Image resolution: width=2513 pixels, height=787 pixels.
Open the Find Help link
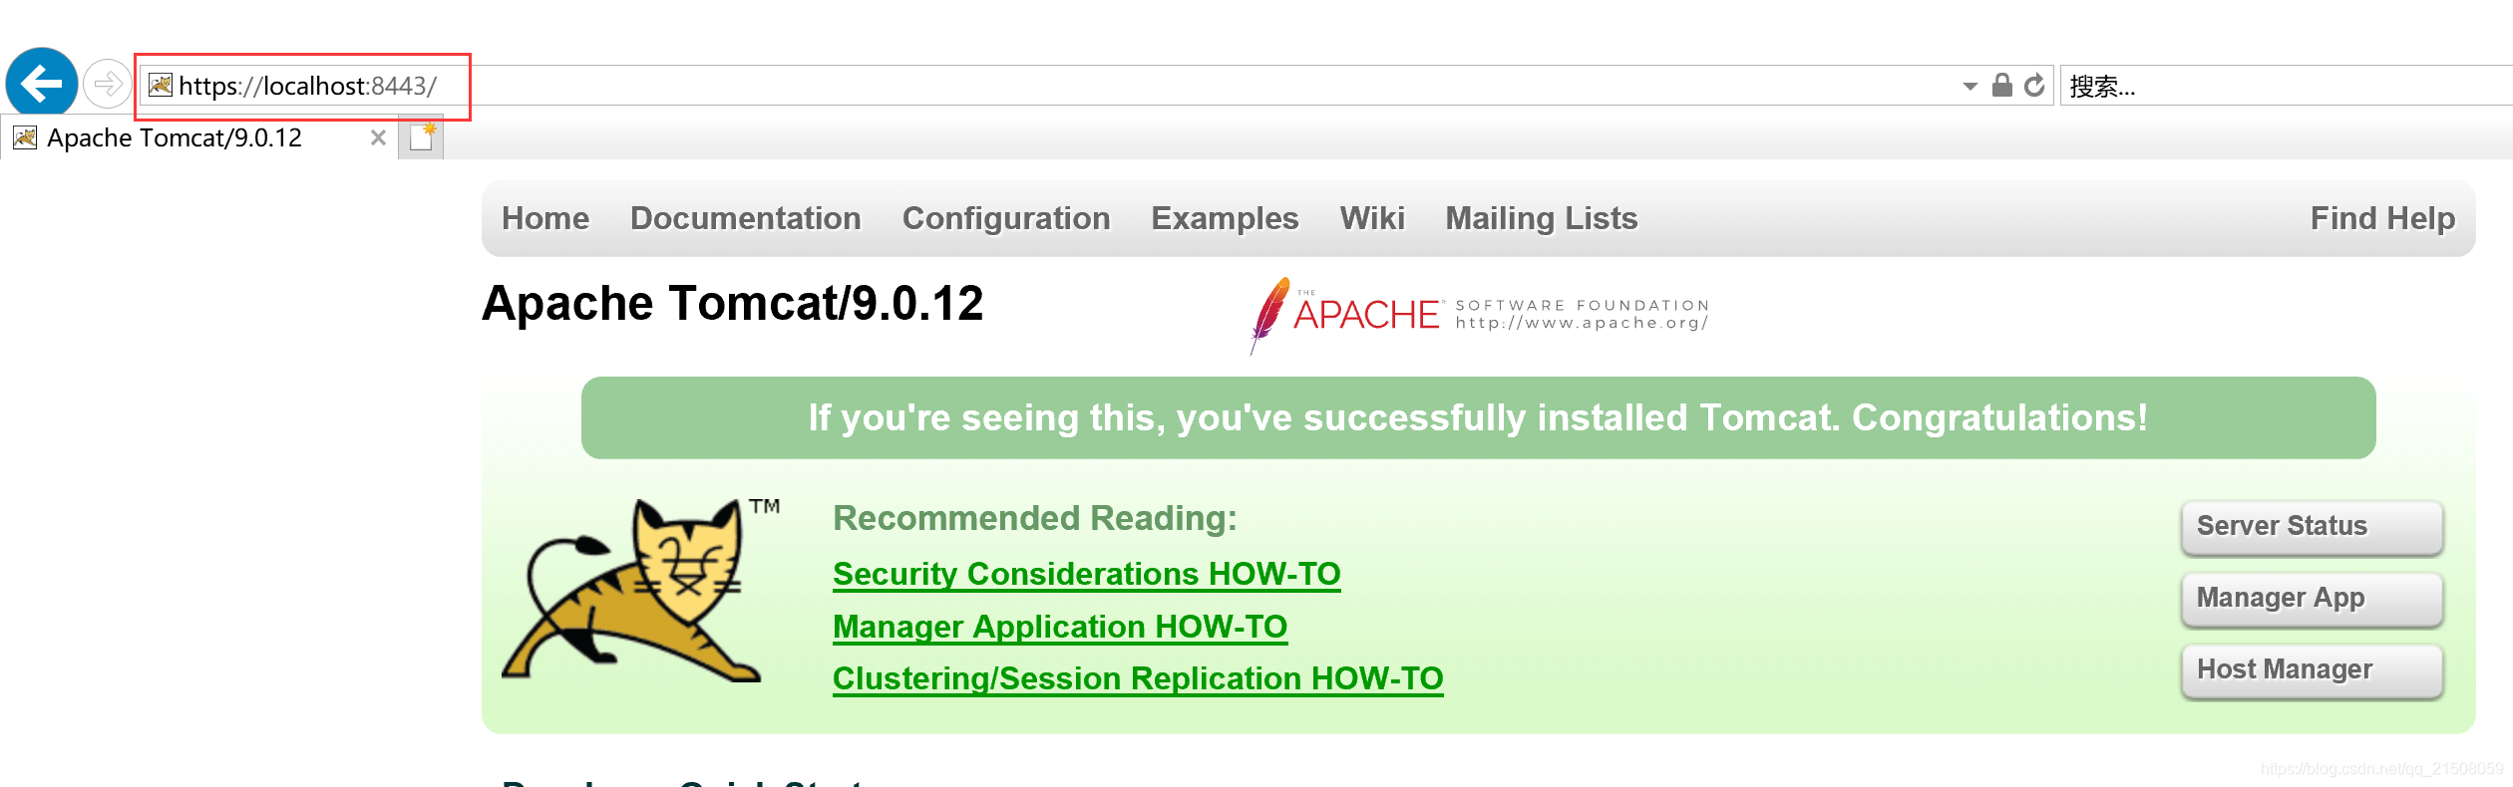(2382, 218)
